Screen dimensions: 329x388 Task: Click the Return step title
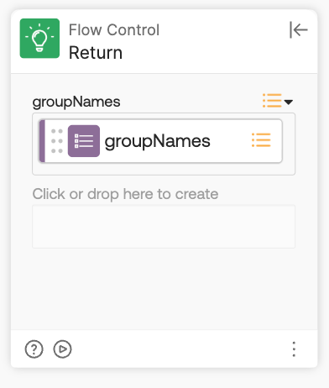tap(96, 53)
